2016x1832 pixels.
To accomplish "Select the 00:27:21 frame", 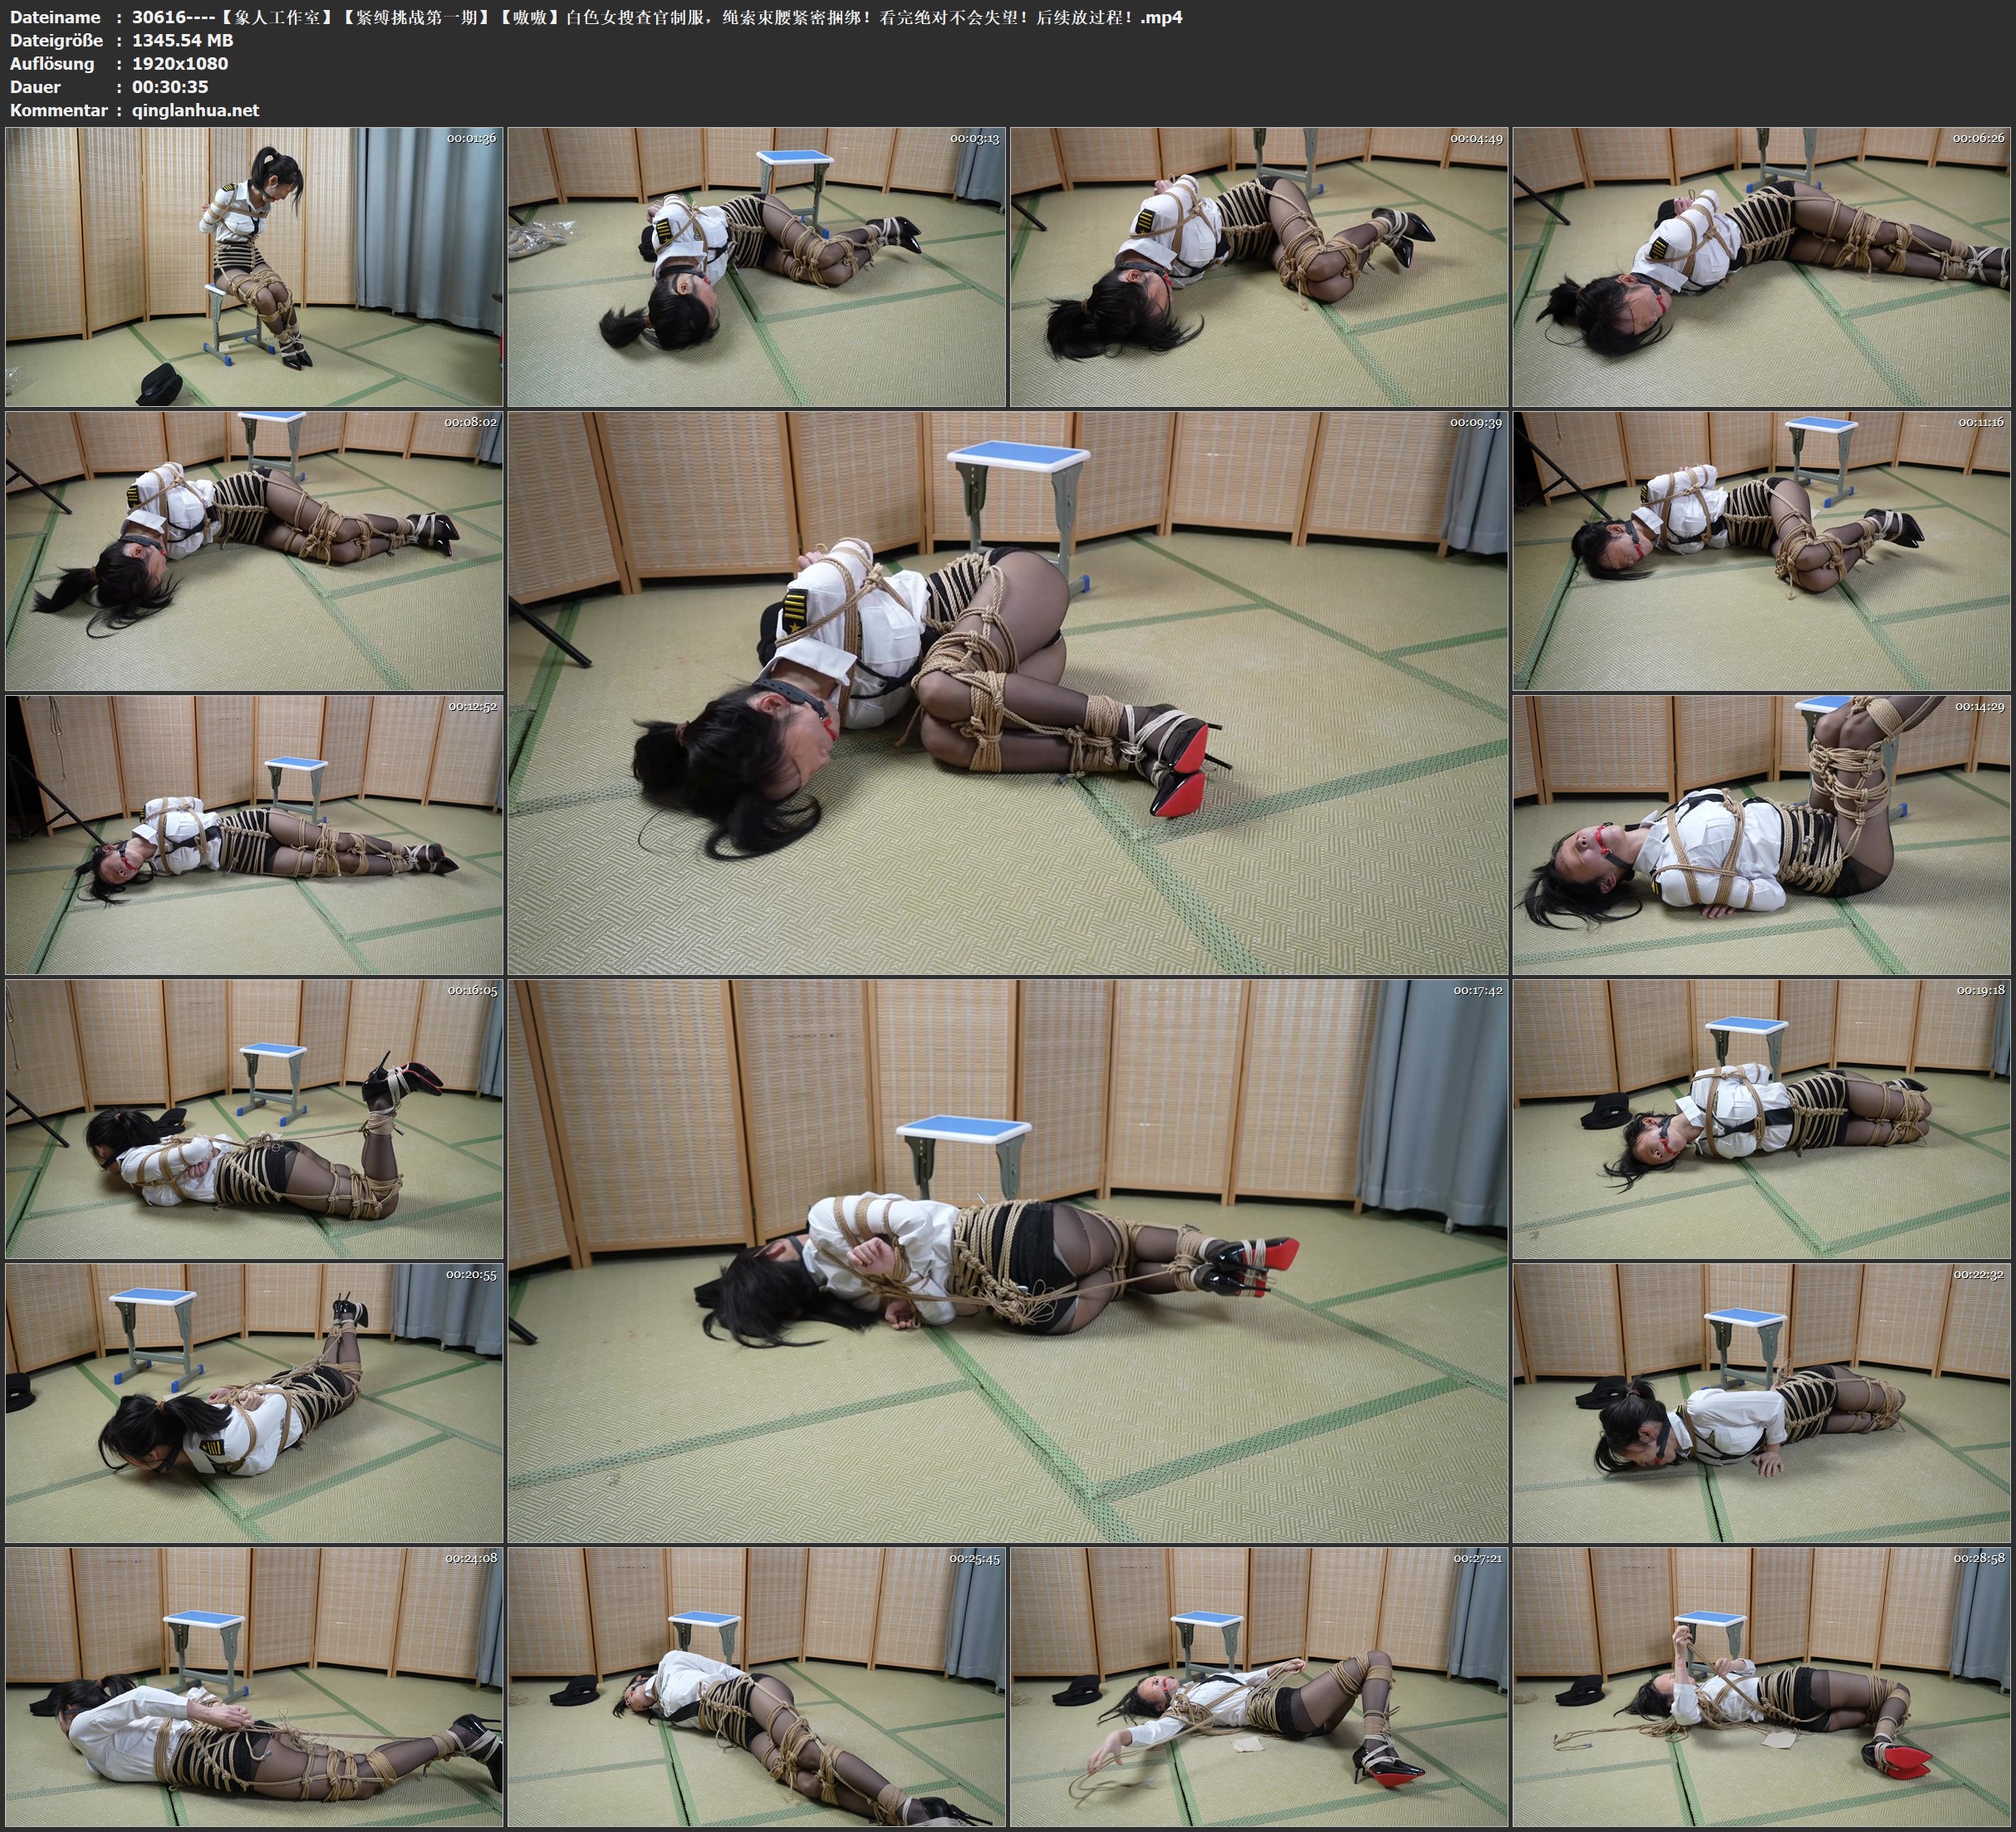I will click(1259, 1686).
